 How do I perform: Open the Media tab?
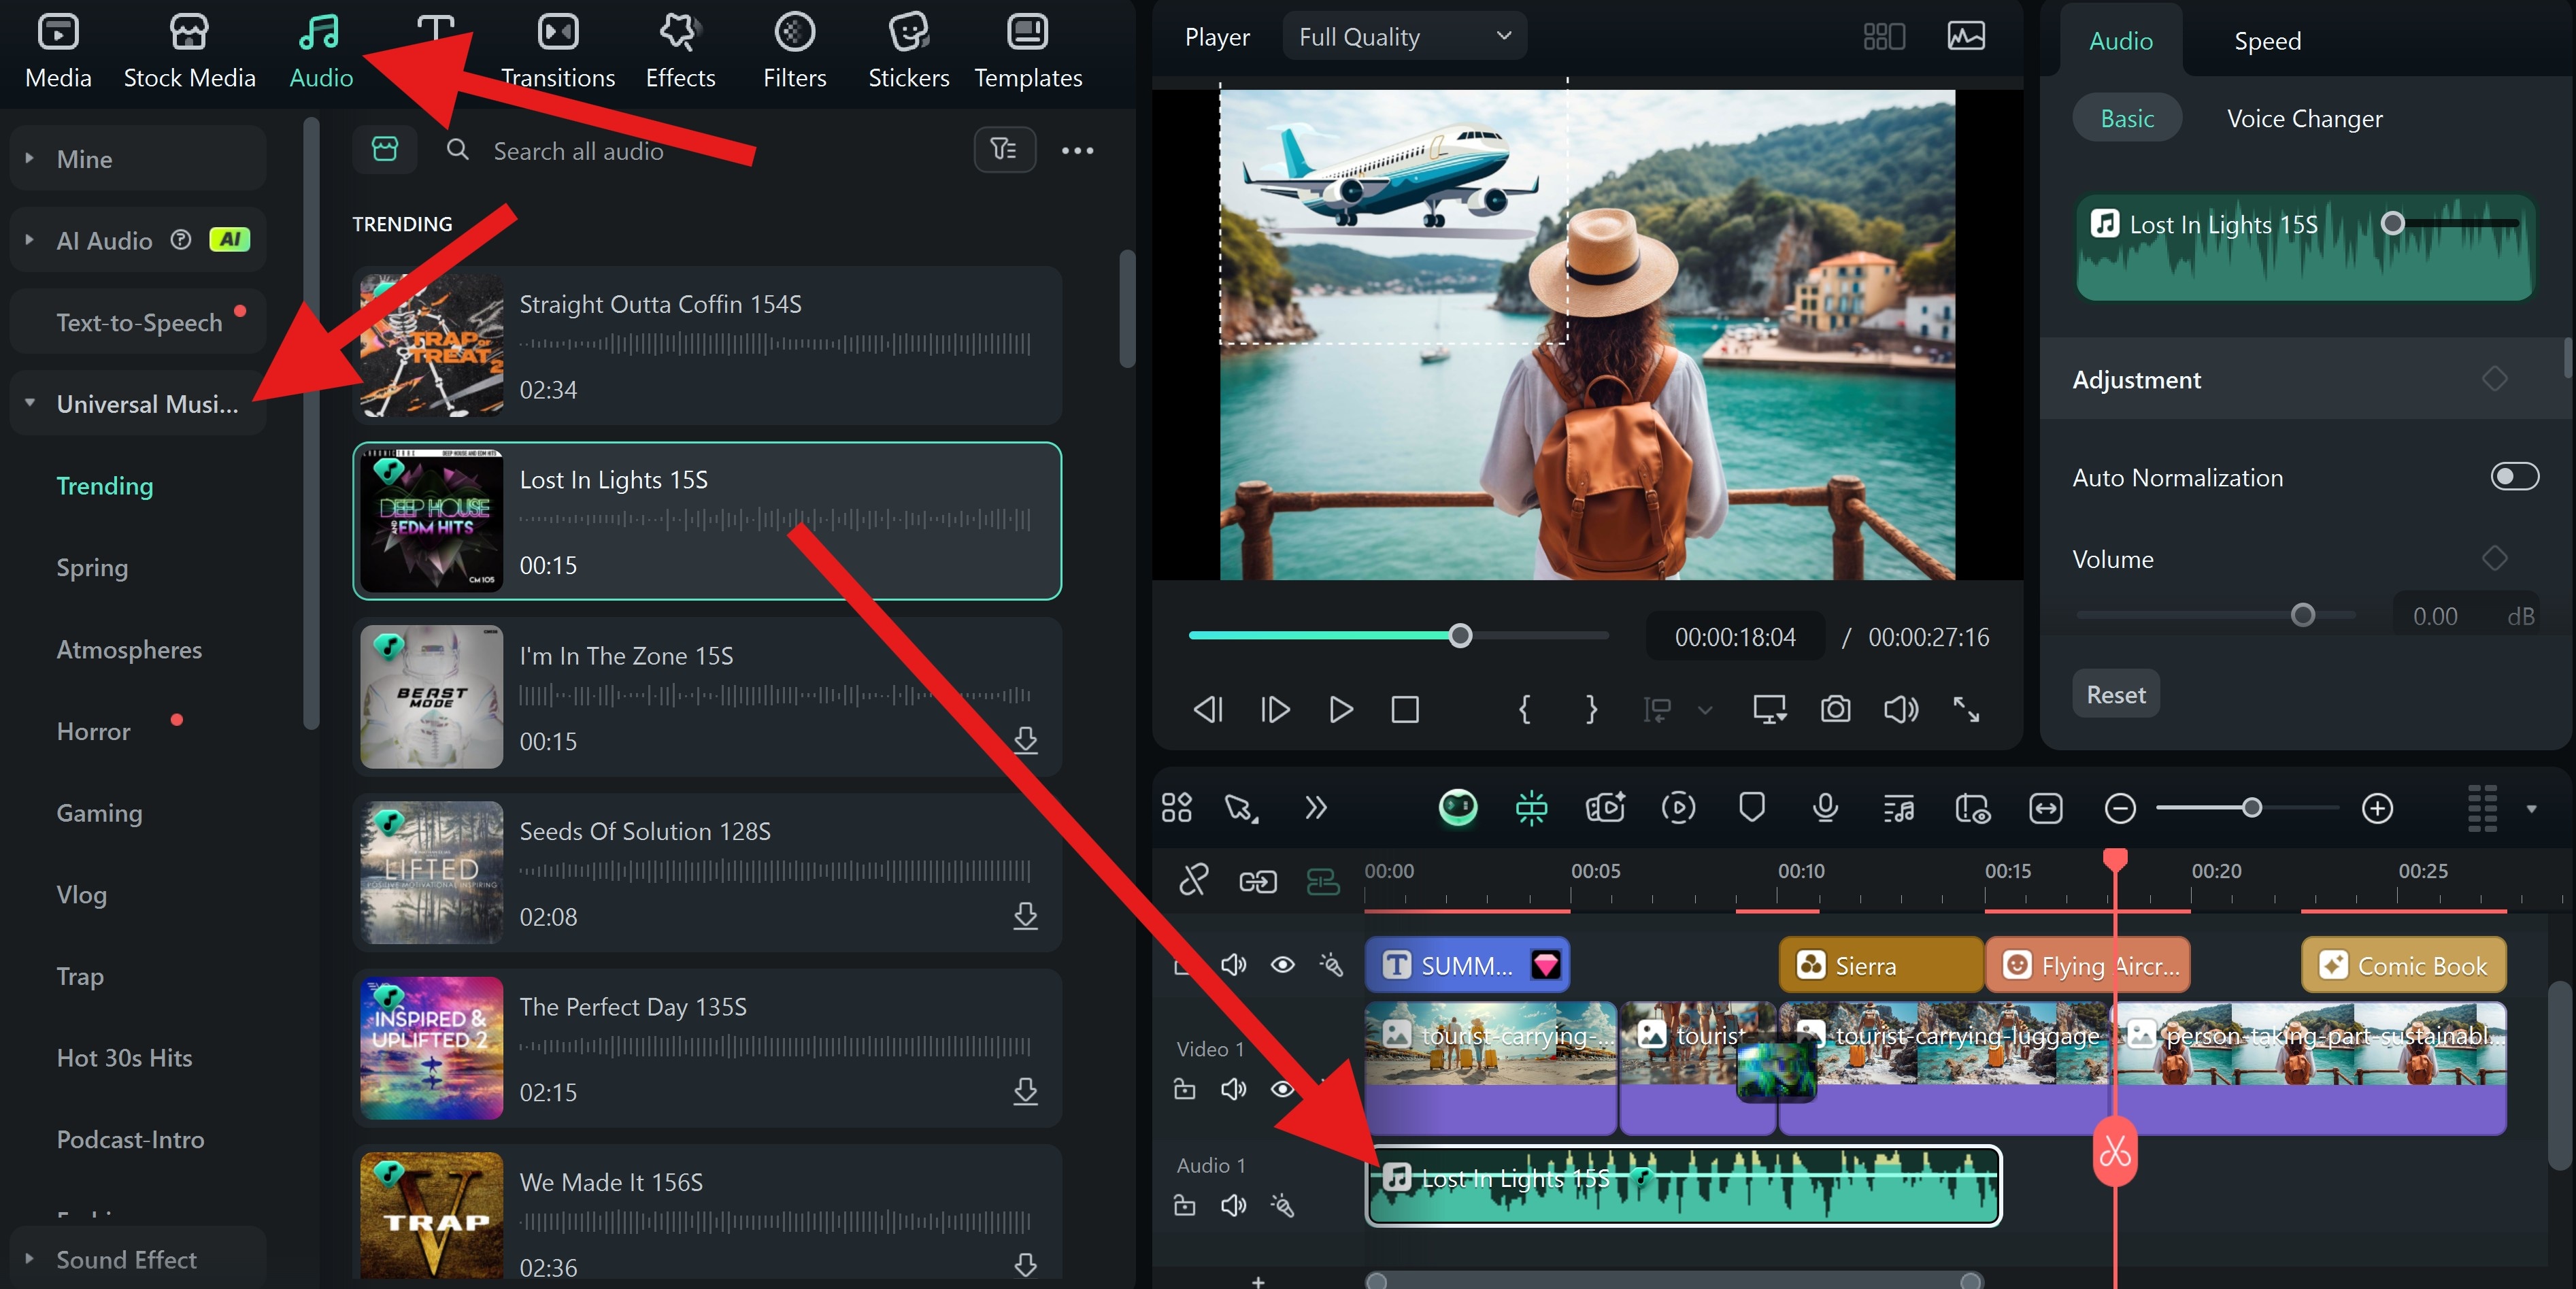pyautogui.click(x=58, y=52)
